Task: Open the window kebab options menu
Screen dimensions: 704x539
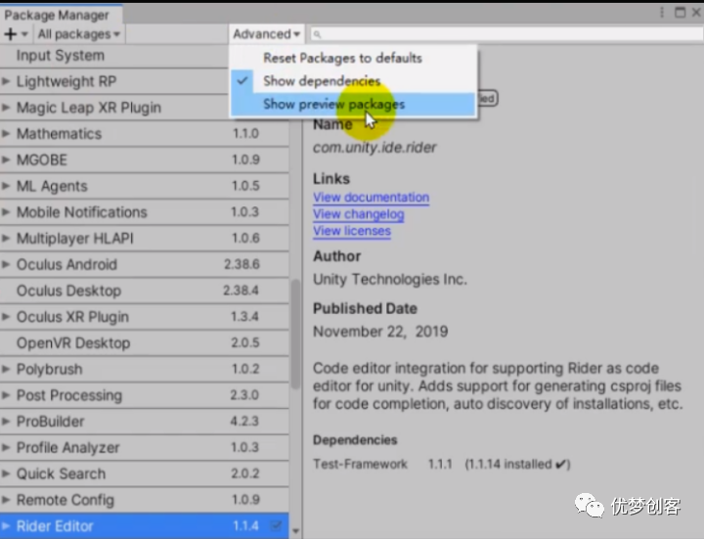Action: [x=661, y=13]
